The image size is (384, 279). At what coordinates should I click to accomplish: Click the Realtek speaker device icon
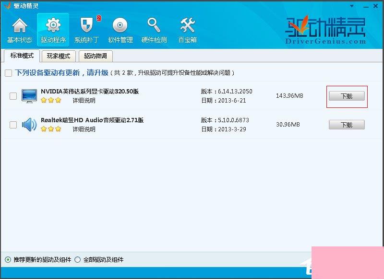29,125
